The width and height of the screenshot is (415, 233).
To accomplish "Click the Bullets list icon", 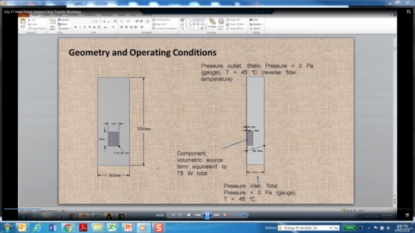I will point(123,21).
